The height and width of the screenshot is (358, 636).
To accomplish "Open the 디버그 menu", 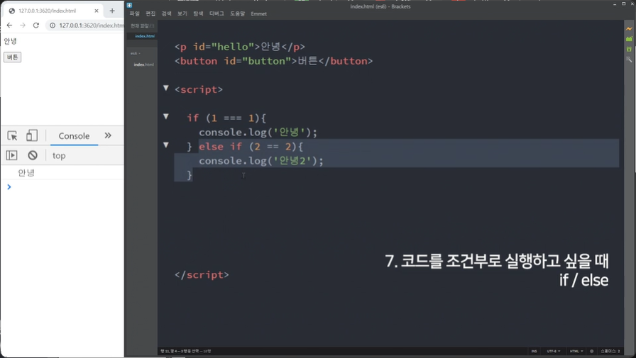I will click(216, 13).
